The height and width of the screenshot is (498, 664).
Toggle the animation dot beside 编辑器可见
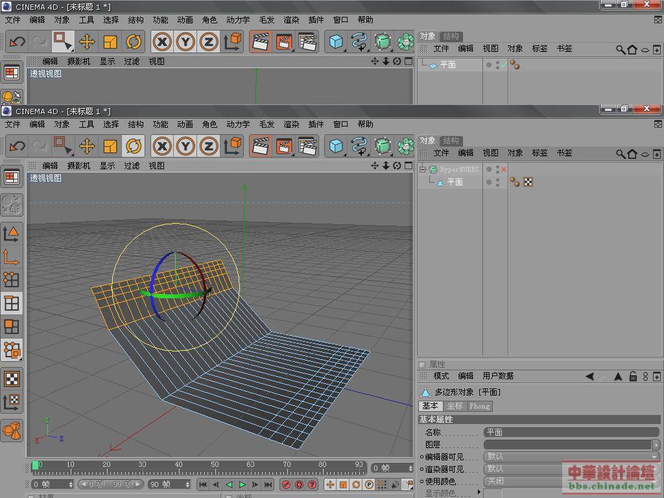pos(421,457)
